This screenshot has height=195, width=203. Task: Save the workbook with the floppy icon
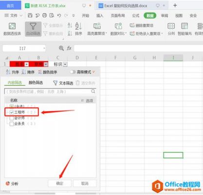30,16
